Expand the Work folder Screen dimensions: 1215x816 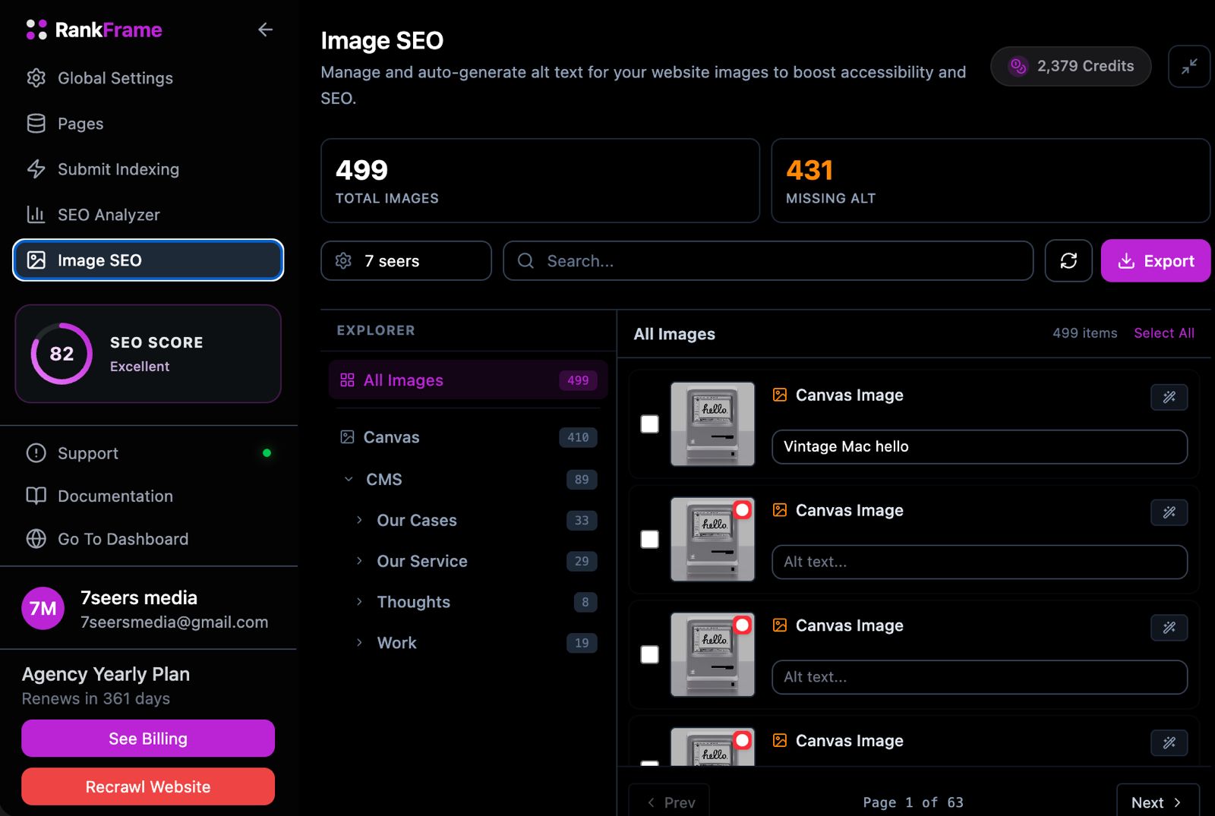(x=359, y=642)
